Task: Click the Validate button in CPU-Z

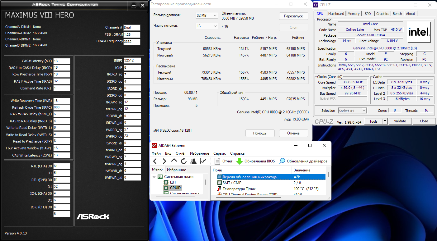Action: pyautogui.click(x=400, y=121)
